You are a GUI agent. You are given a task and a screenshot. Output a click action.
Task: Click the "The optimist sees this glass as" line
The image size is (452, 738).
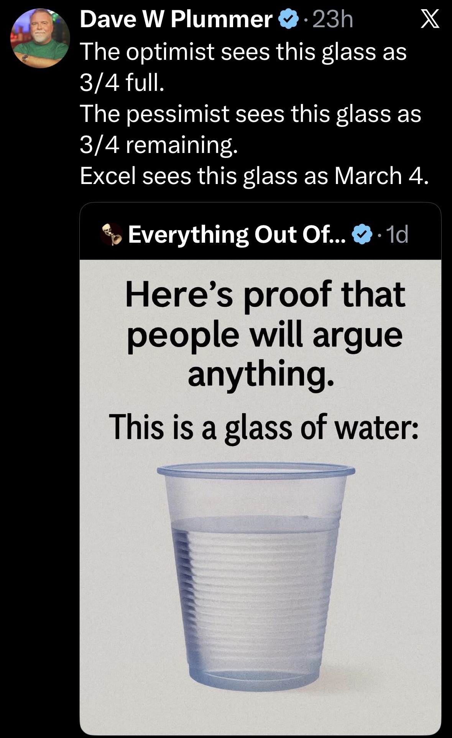pyautogui.click(x=243, y=51)
